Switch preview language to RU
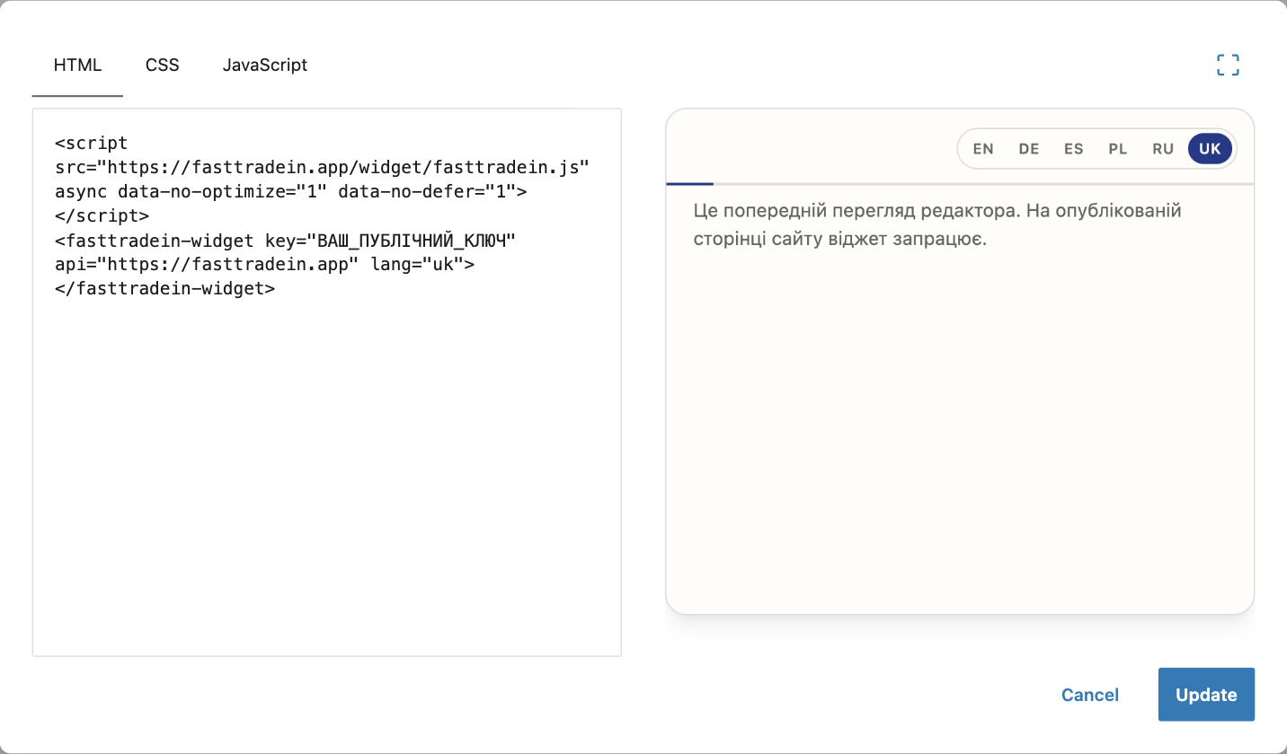1287x754 pixels. coord(1163,149)
